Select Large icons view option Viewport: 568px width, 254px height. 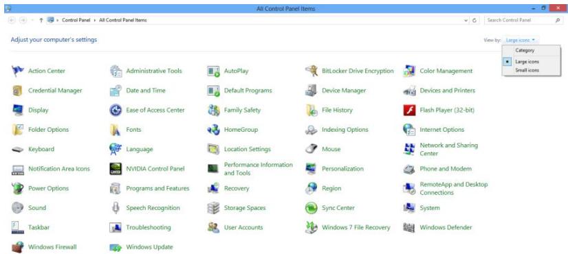coord(527,62)
